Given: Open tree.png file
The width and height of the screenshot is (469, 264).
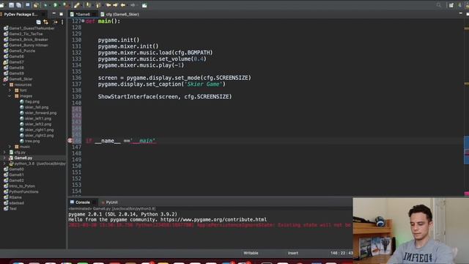Looking at the screenshot, I should (x=32, y=141).
